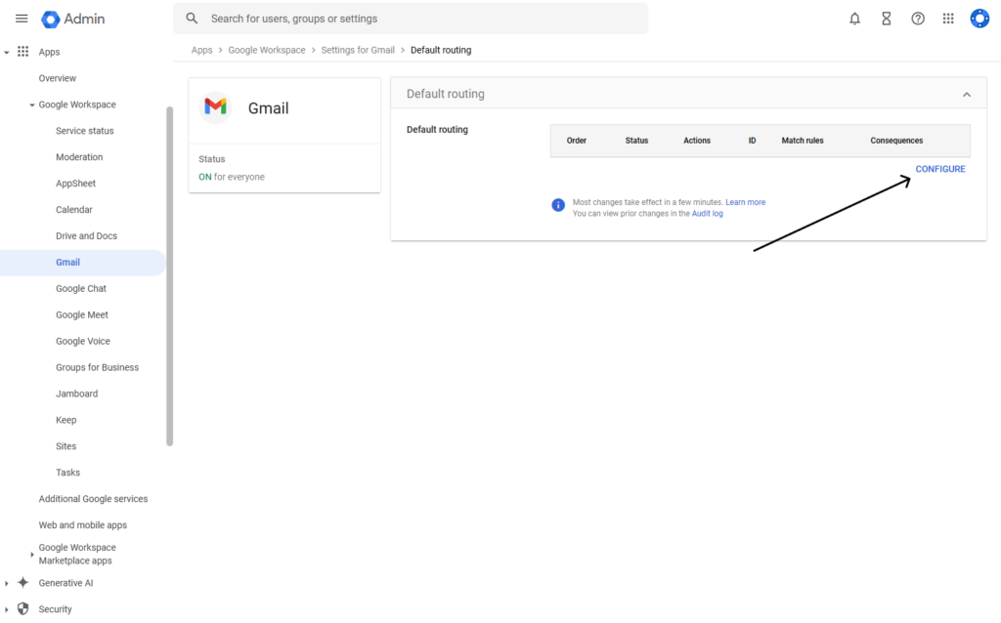The width and height of the screenshot is (1001, 623).
Task: Open the notifications bell
Action: pos(854,19)
